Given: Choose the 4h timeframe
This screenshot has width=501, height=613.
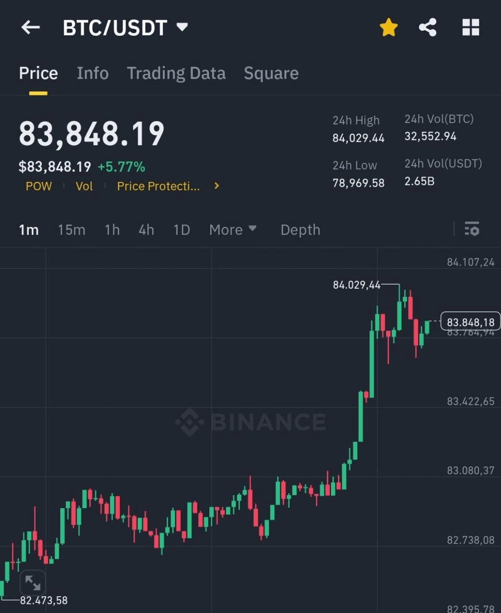Looking at the screenshot, I should pos(146,230).
